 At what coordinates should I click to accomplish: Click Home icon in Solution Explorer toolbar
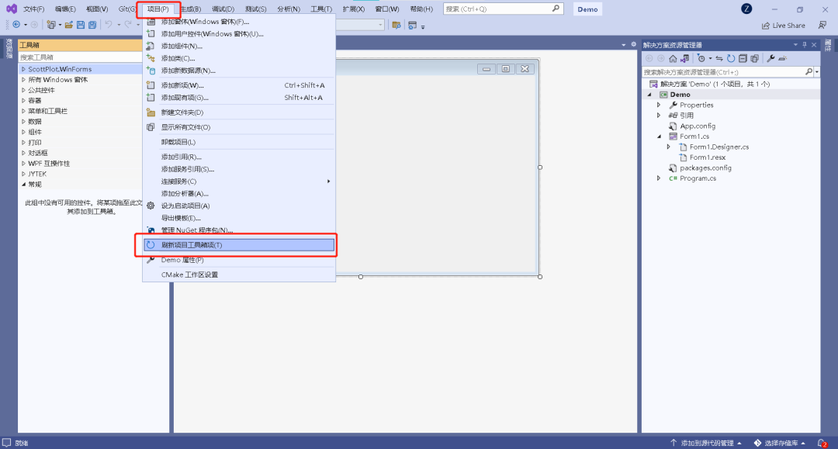[x=673, y=58]
